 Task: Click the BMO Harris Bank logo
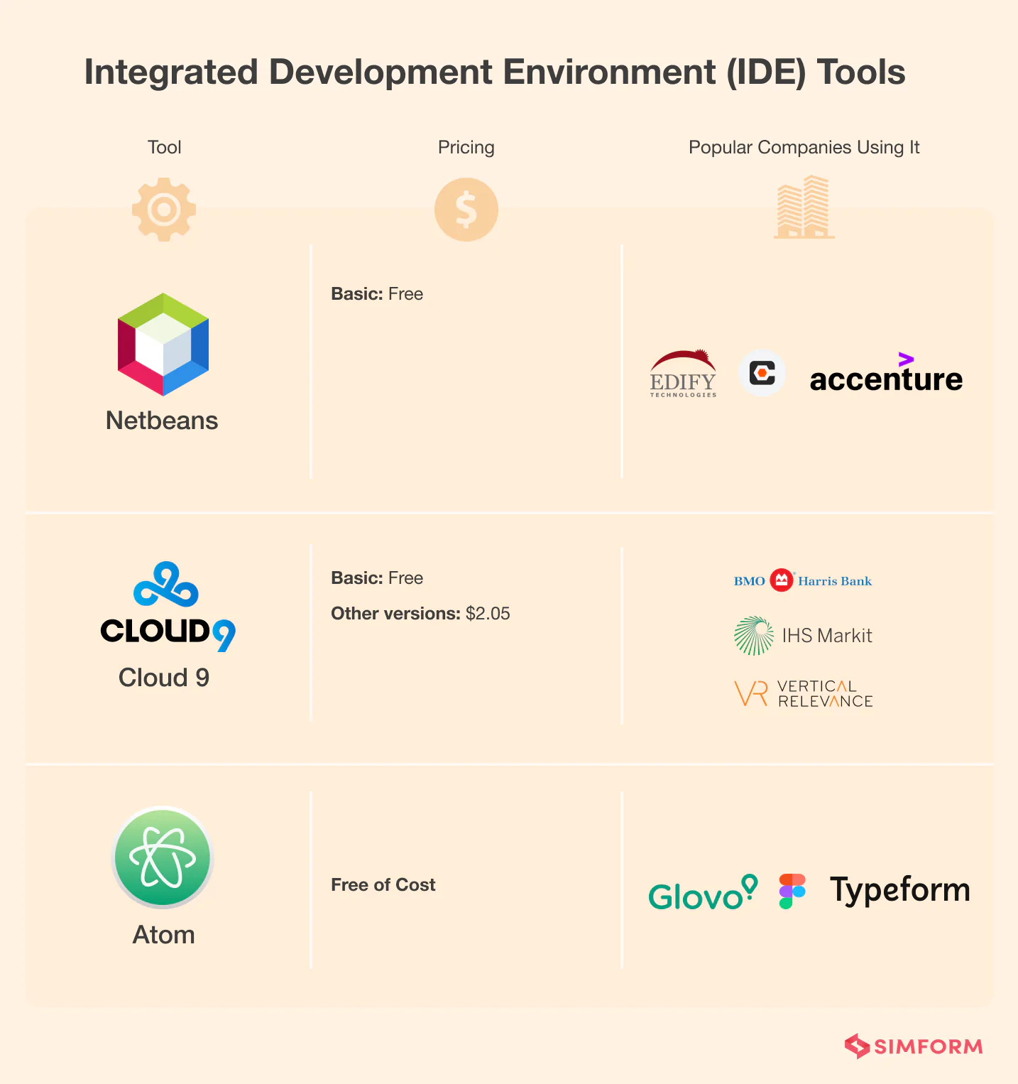pos(802,580)
